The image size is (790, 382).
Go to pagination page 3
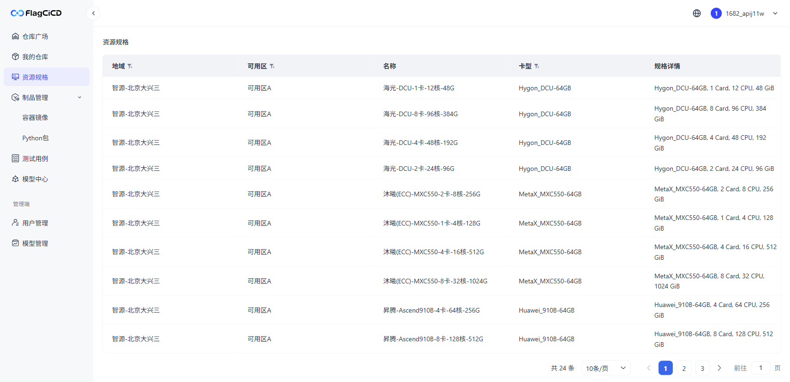[x=703, y=368]
